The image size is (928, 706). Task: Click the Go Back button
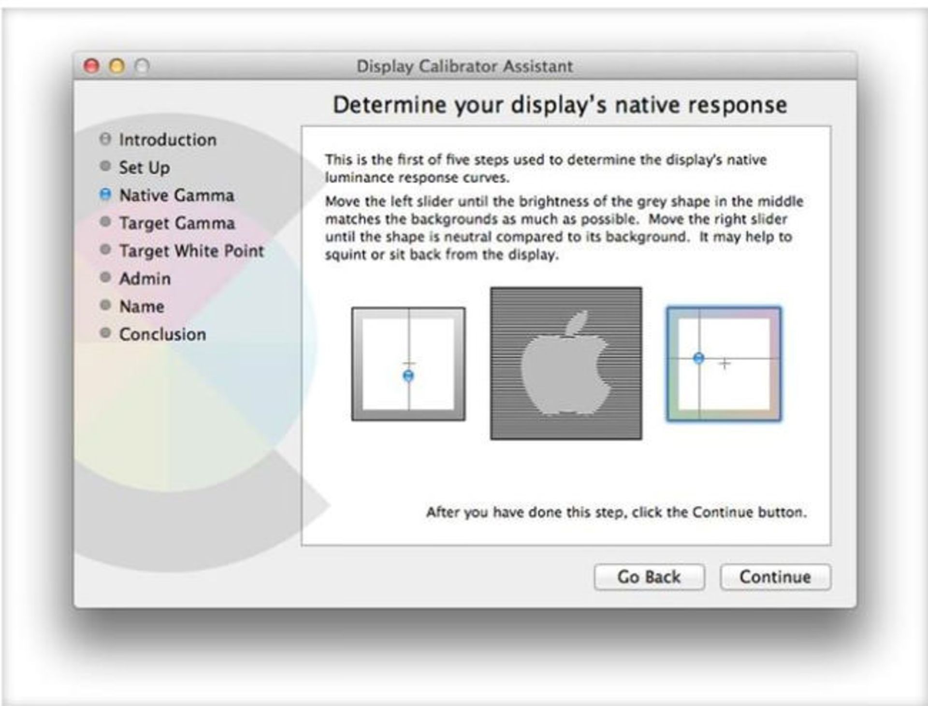[649, 577]
